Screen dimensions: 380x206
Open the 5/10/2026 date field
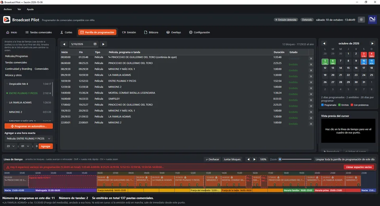click(x=84, y=44)
